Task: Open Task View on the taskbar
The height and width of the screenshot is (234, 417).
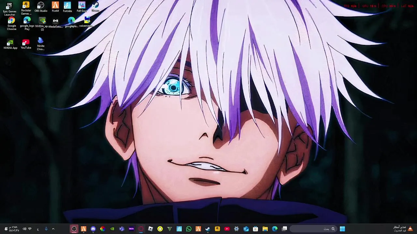Action: tap(284, 229)
